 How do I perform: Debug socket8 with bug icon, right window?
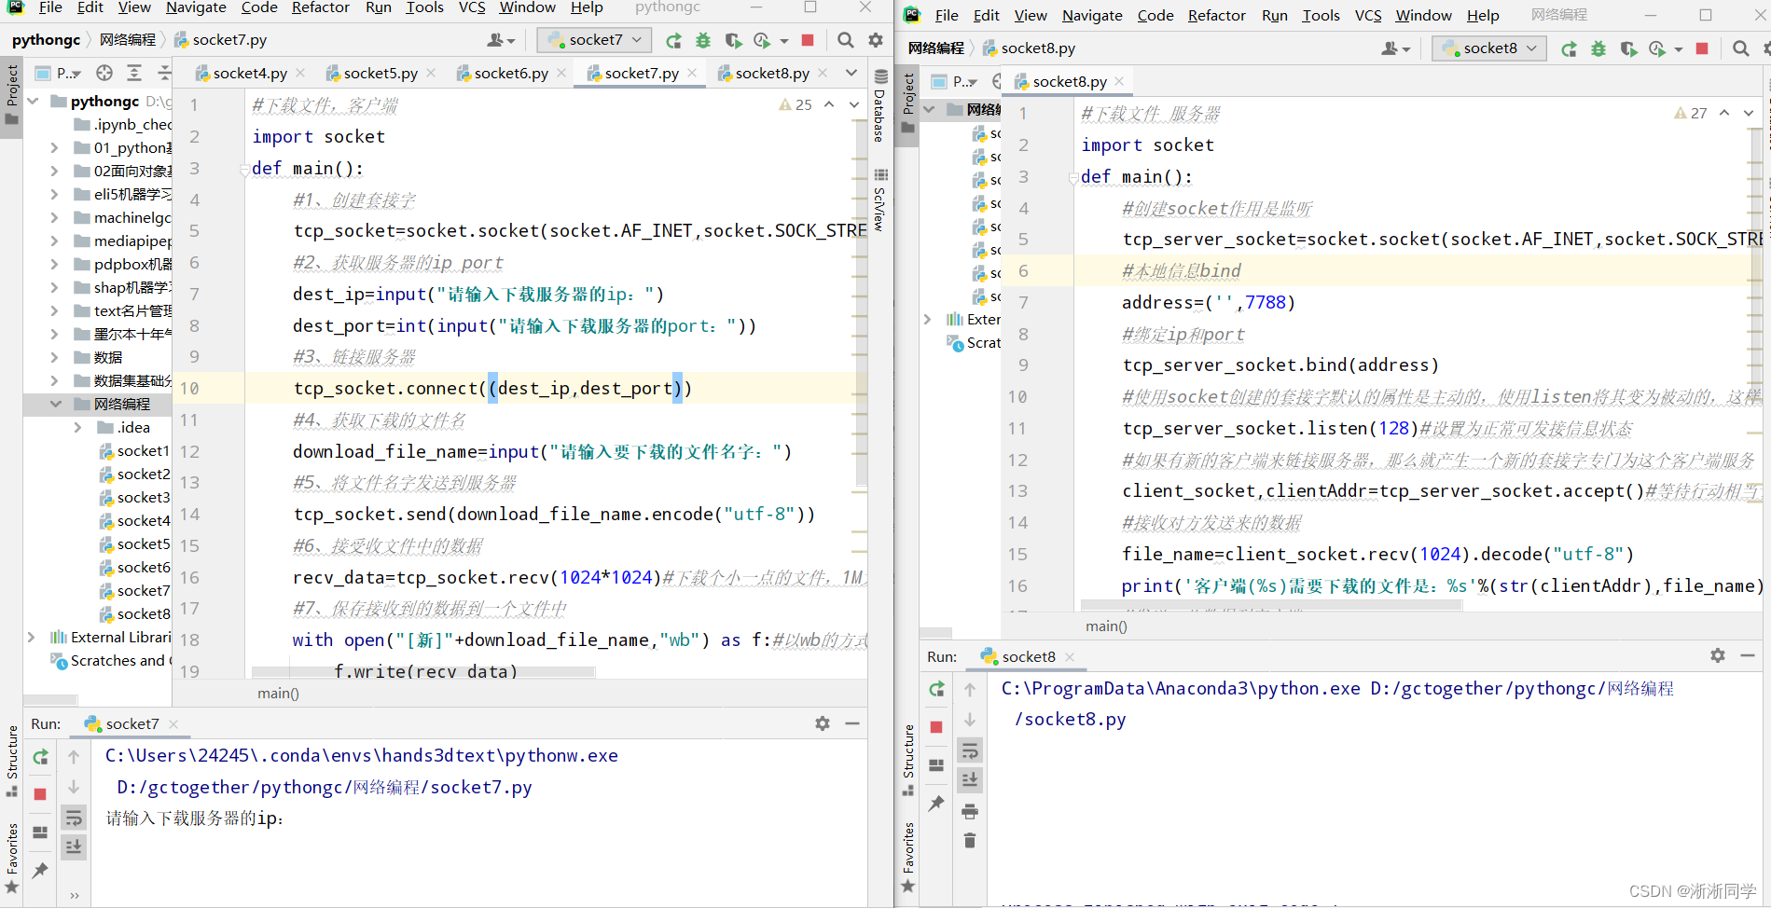coord(1598,48)
